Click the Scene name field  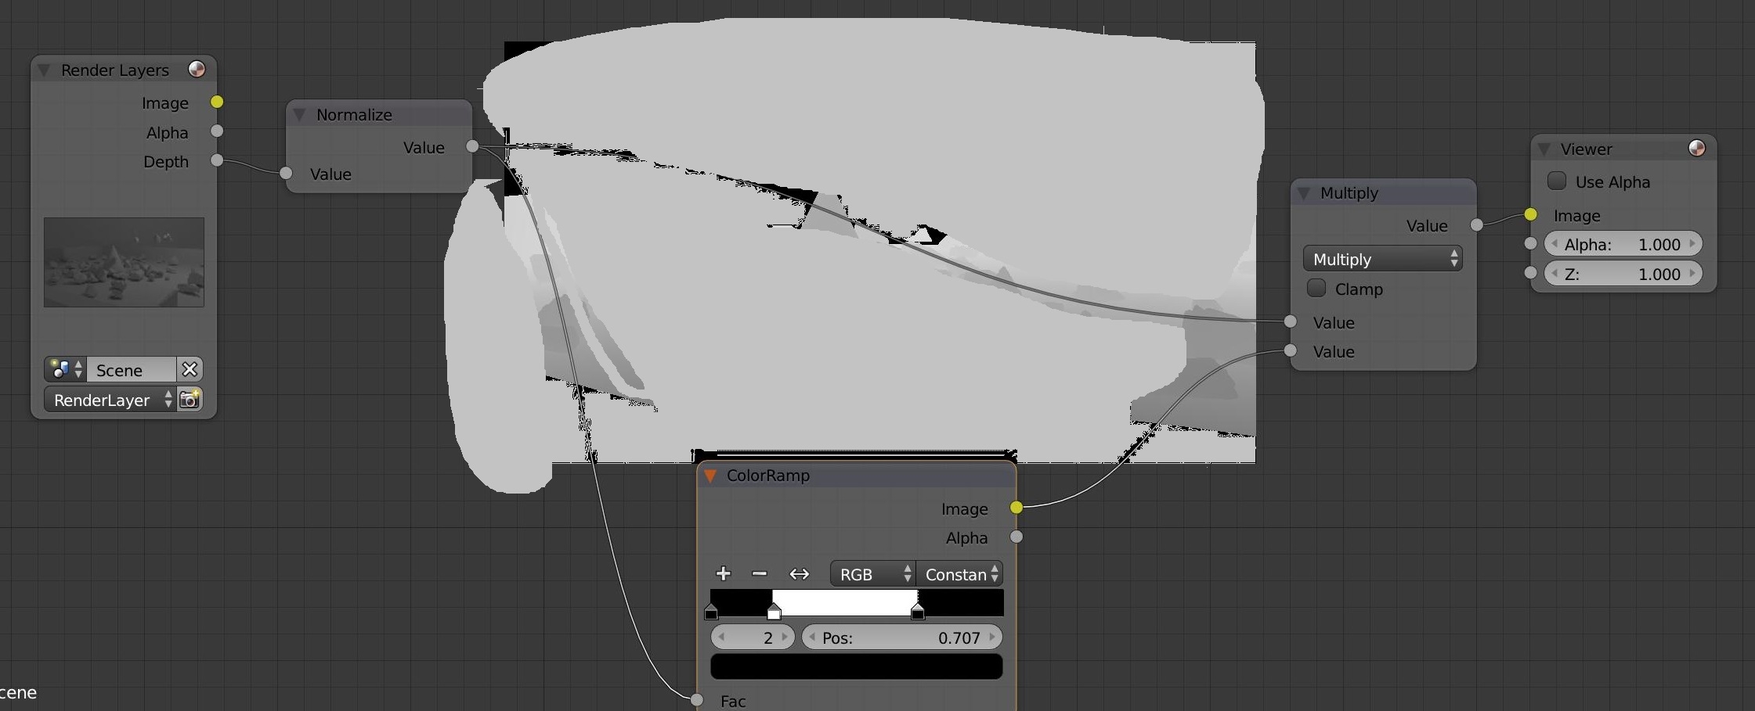132,369
